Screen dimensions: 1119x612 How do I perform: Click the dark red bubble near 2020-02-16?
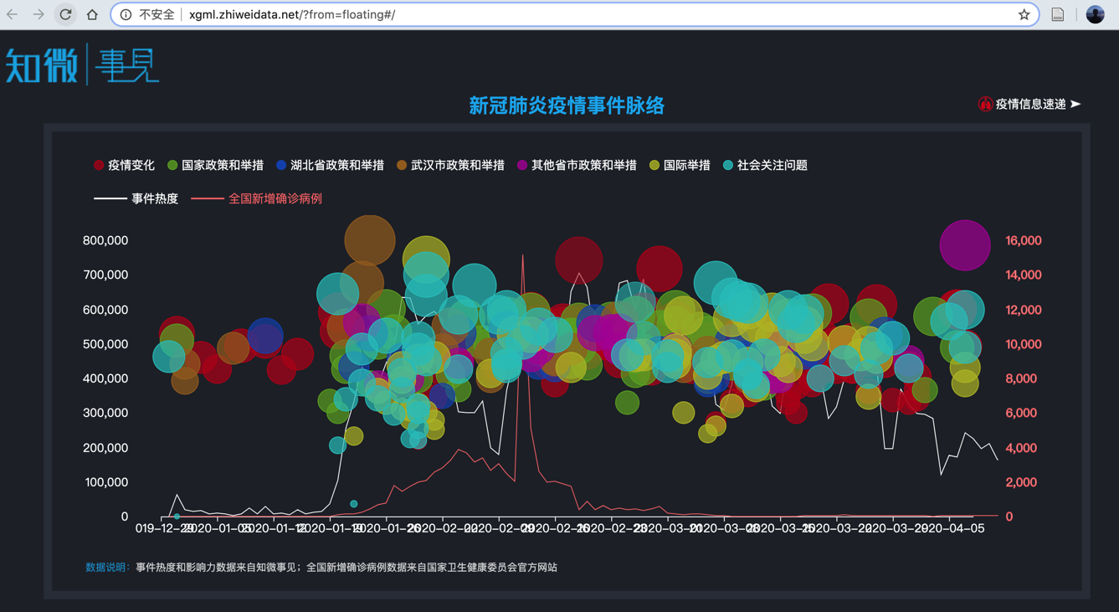(x=578, y=260)
